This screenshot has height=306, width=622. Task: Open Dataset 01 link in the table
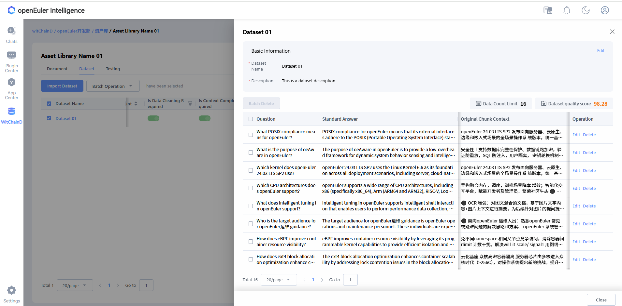click(x=66, y=118)
